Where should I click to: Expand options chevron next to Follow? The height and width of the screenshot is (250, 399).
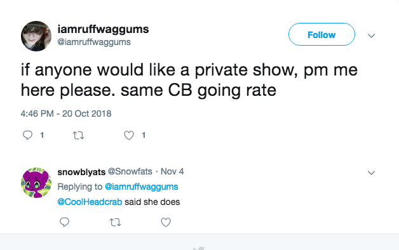372,36
